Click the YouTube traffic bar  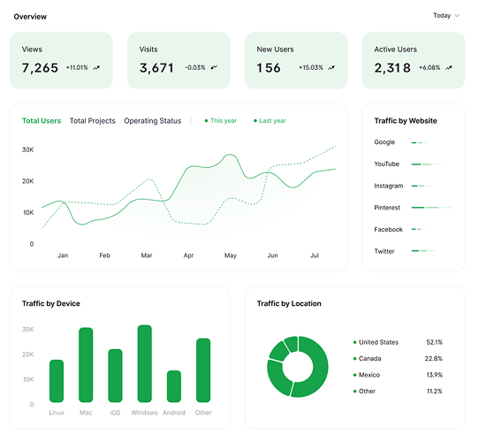point(427,164)
